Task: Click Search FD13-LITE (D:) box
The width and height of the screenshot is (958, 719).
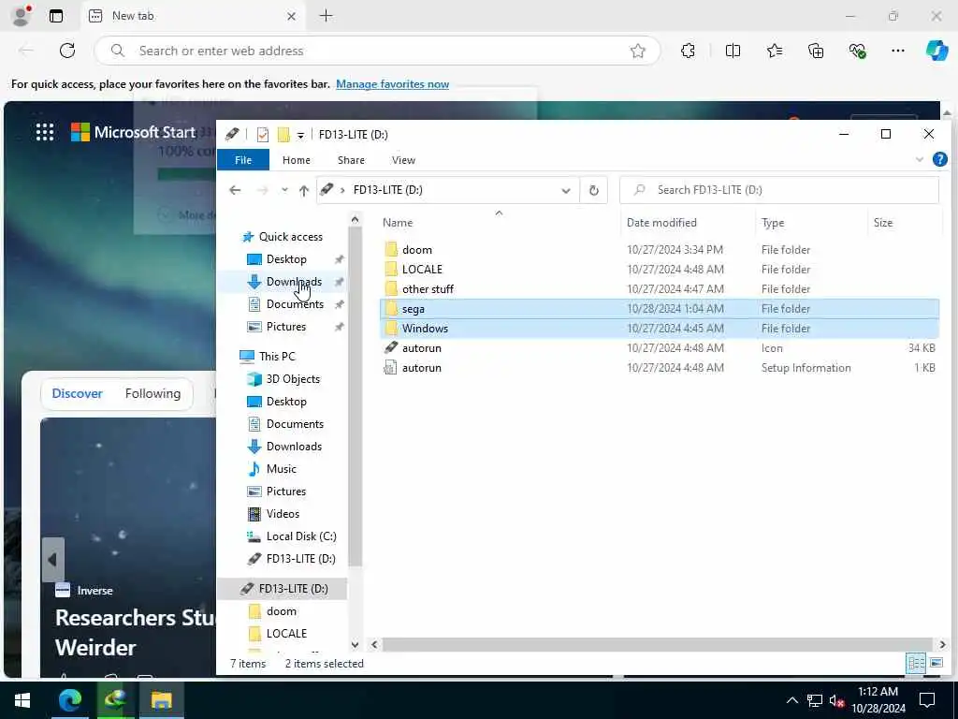Action: (779, 190)
